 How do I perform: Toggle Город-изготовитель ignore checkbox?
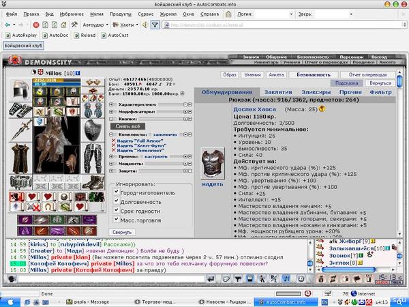tap(117, 192)
